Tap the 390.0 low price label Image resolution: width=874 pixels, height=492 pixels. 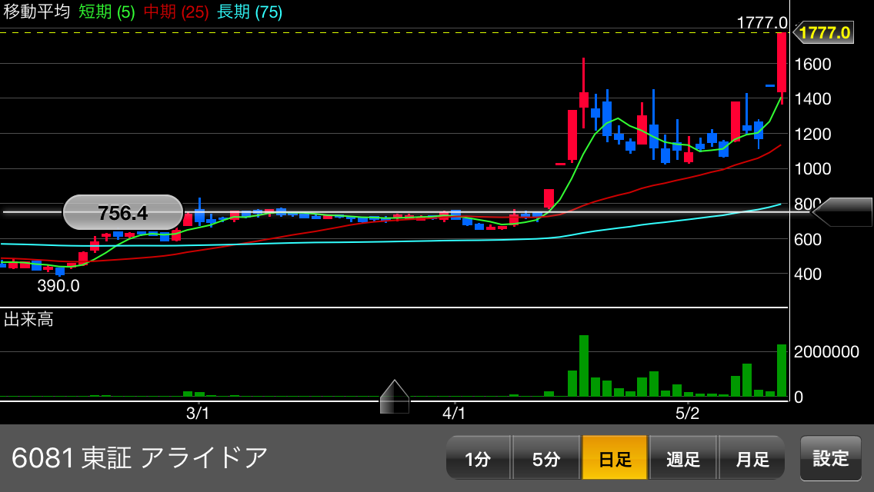click(58, 286)
